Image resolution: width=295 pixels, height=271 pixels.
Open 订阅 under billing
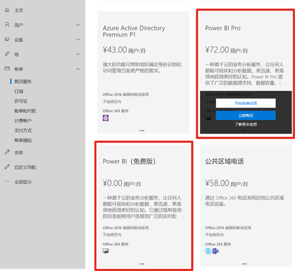click(19, 92)
